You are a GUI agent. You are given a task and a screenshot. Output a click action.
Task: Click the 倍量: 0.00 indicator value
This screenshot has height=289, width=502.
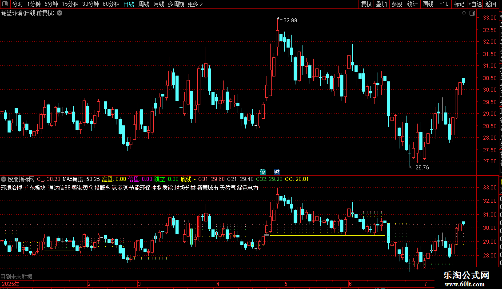(x=140, y=179)
